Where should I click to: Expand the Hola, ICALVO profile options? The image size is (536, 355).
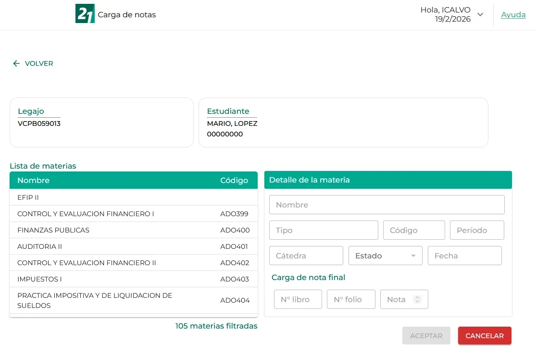[x=480, y=14]
